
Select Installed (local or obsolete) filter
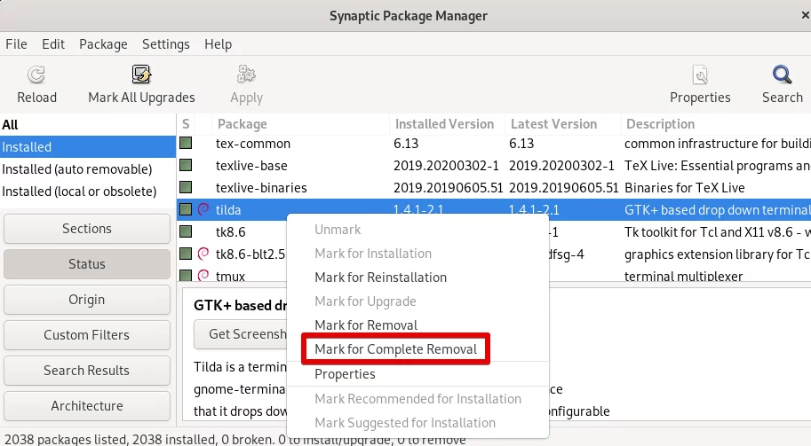88,192
